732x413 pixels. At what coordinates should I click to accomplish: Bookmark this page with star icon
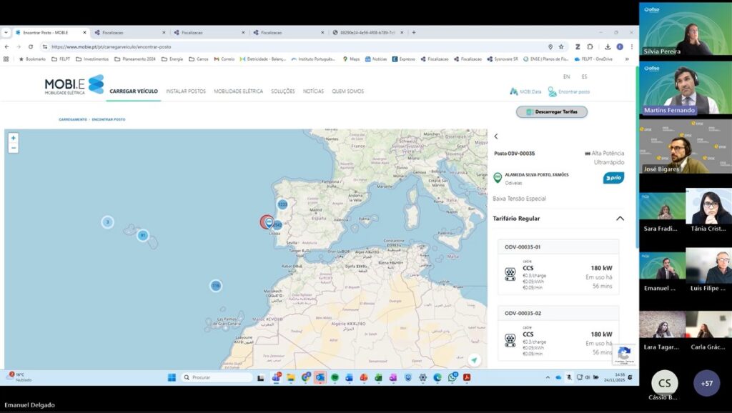pos(561,46)
